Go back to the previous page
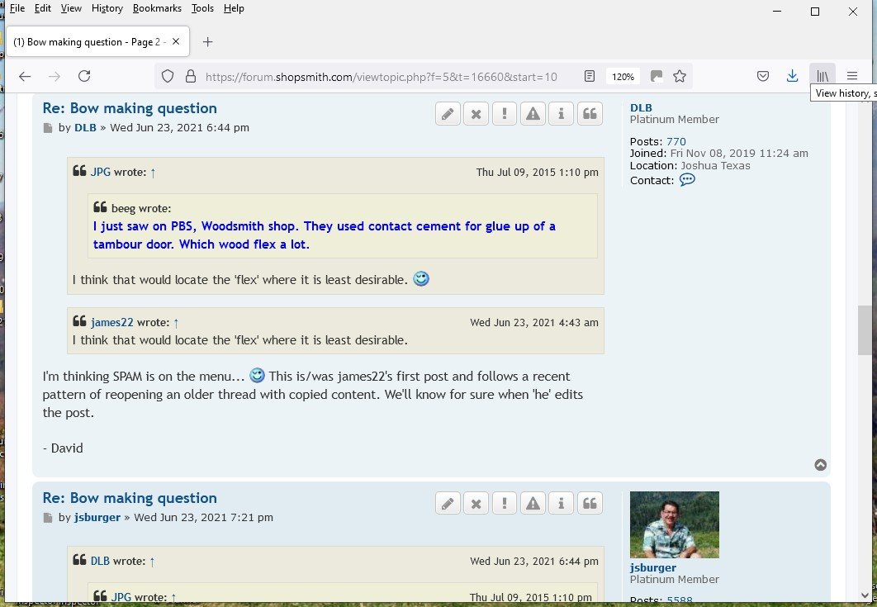Image resolution: width=877 pixels, height=607 pixels. (25, 76)
